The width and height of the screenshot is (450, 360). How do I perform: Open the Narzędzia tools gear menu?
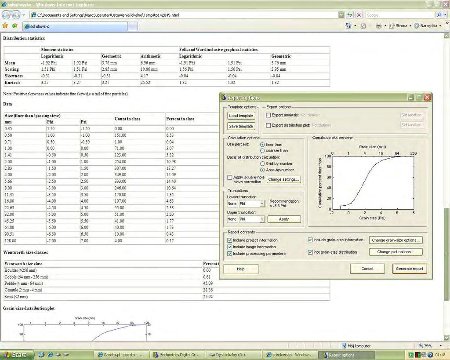point(428,26)
